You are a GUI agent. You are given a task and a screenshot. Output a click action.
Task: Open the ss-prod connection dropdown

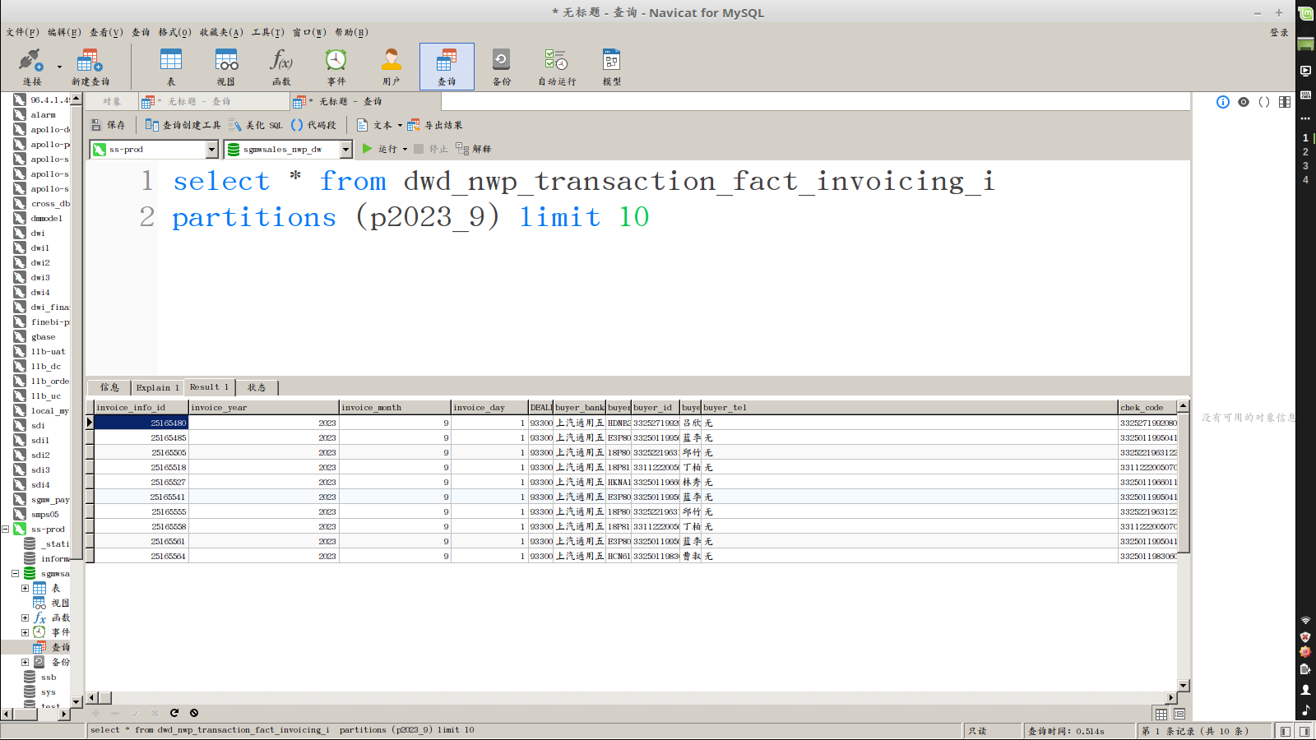[211, 149]
